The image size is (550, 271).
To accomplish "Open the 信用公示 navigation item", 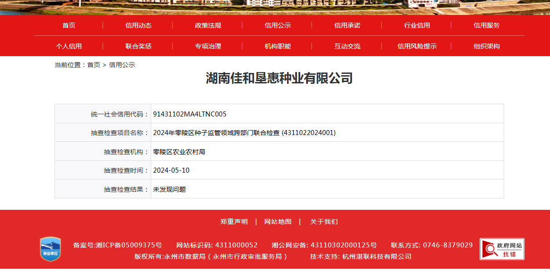I will click(x=278, y=25).
